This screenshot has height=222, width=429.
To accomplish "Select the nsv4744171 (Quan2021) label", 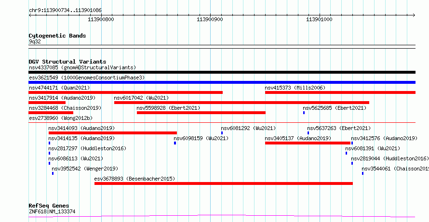I will click(59, 88).
